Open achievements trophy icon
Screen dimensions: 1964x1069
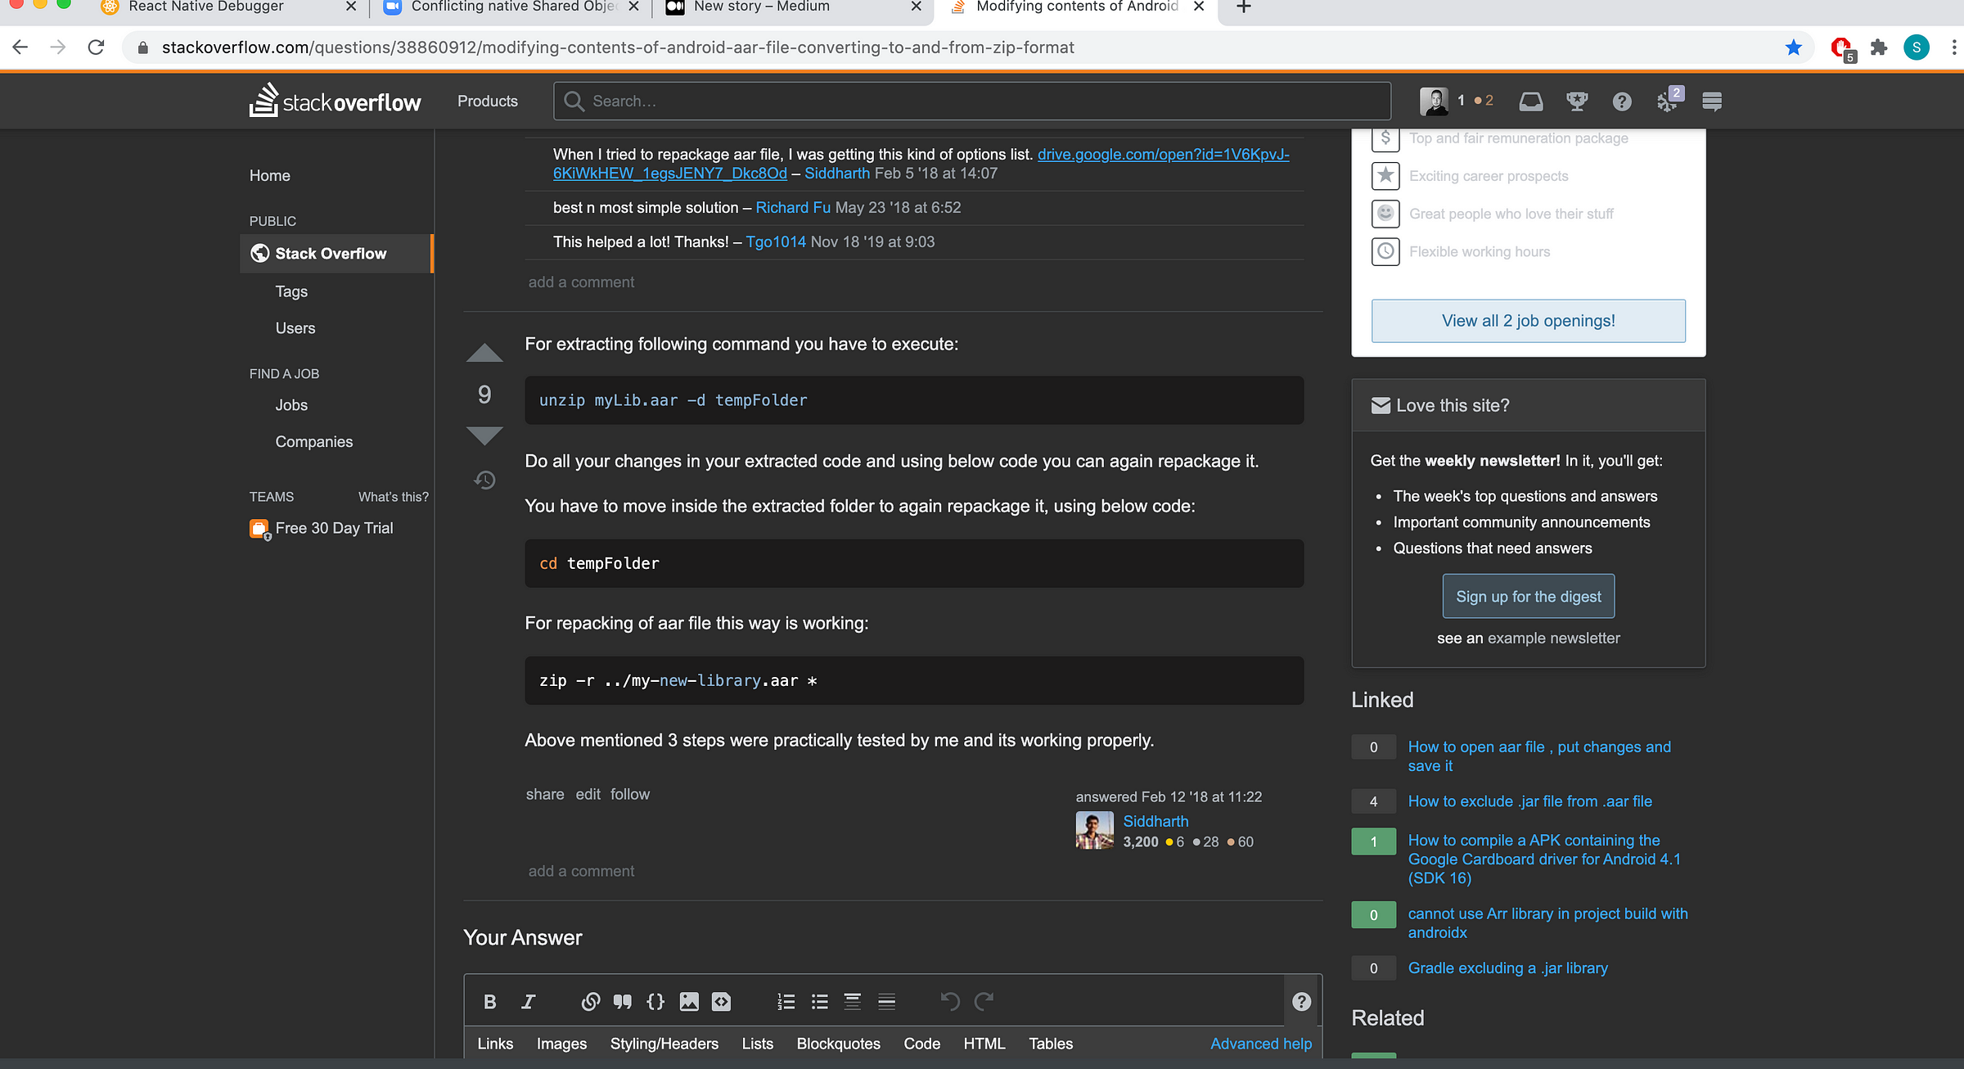(x=1576, y=101)
